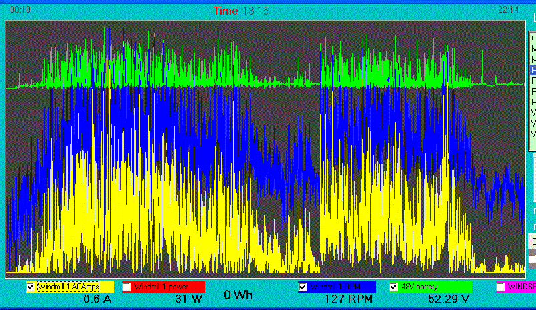Screen dimensions: 536x310
Task: Uncheck the Windmill 1 ACAmps checkbox
Action: [x=30, y=287]
